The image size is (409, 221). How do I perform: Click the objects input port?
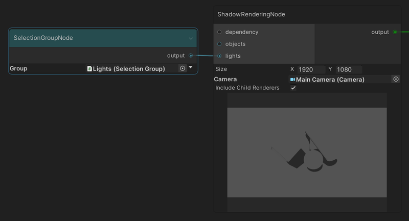pos(219,44)
